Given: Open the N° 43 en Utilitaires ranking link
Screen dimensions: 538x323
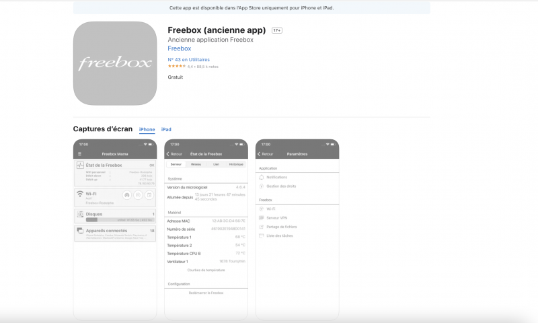Looking at the screenshot, I should point(188,59).
